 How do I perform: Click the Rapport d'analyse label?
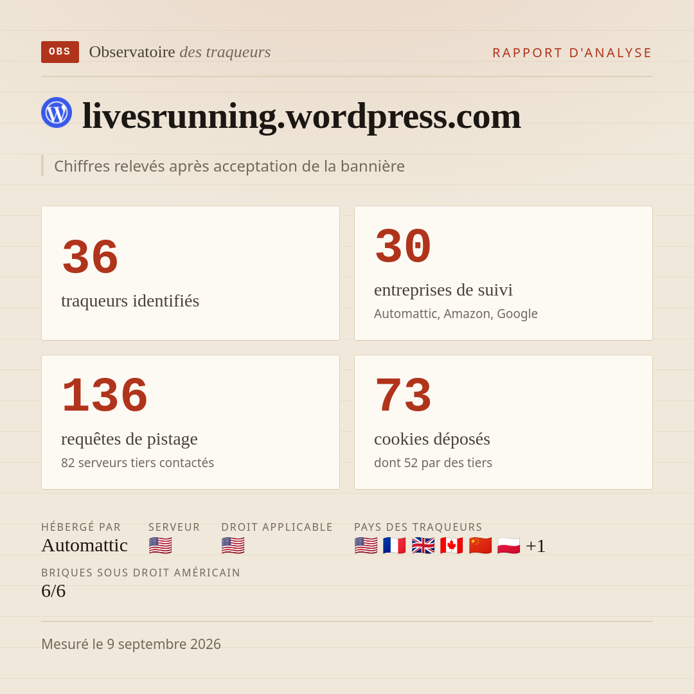[x=573, y=53]
